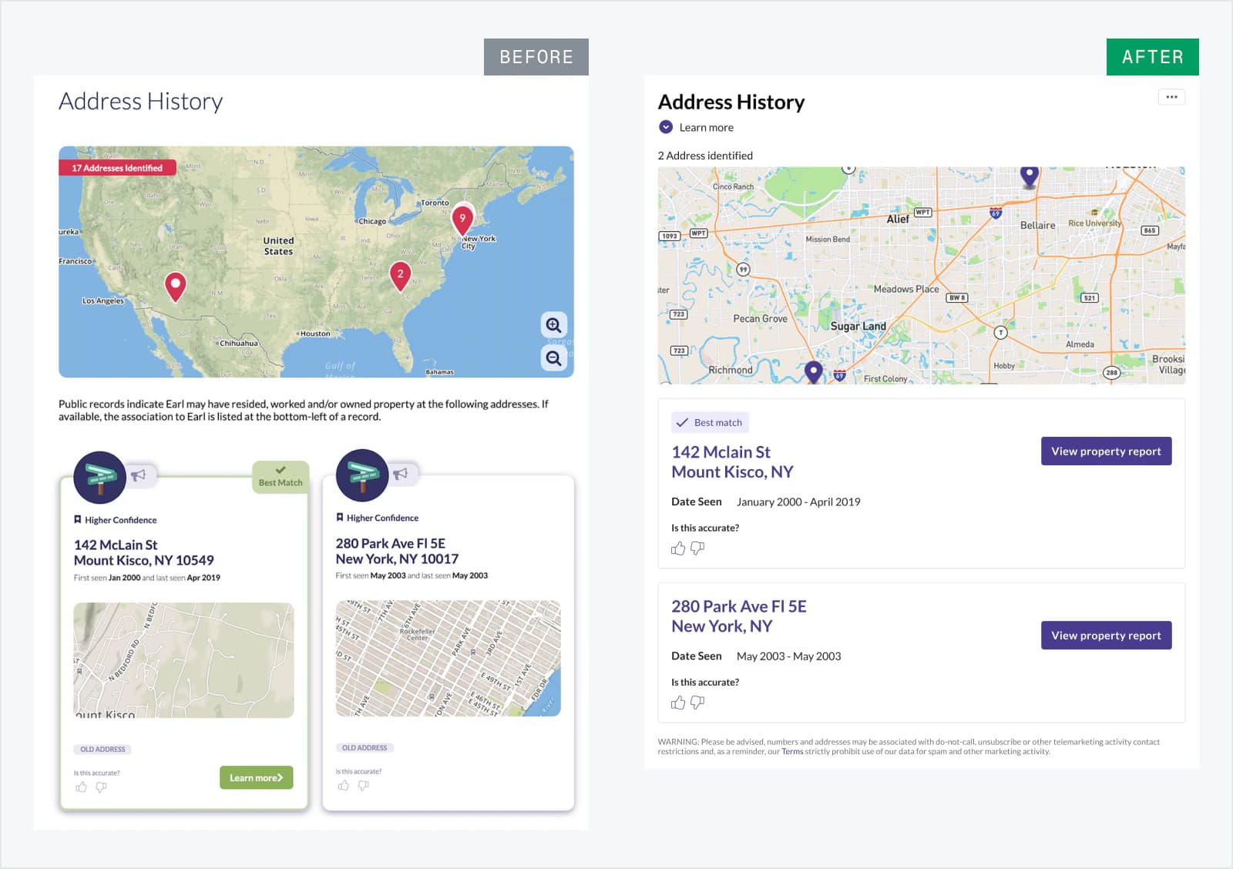Click the purple pin near Richmond on the After map
This screenshot has height=869, width=1233.
point(814,372)
